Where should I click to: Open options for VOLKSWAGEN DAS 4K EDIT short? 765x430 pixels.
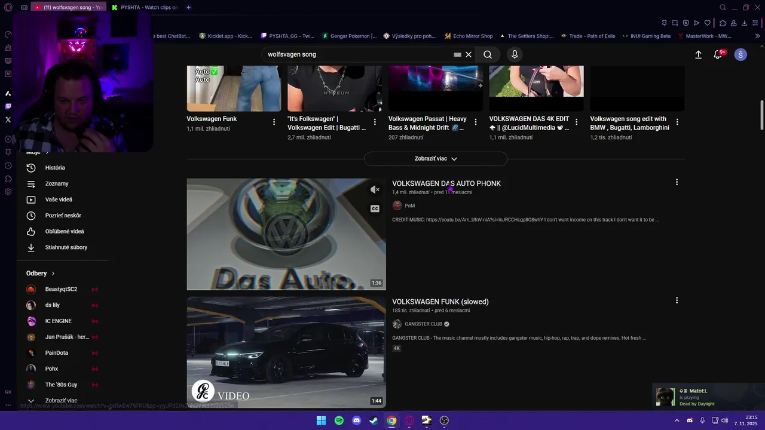click(x=576, y=122)
